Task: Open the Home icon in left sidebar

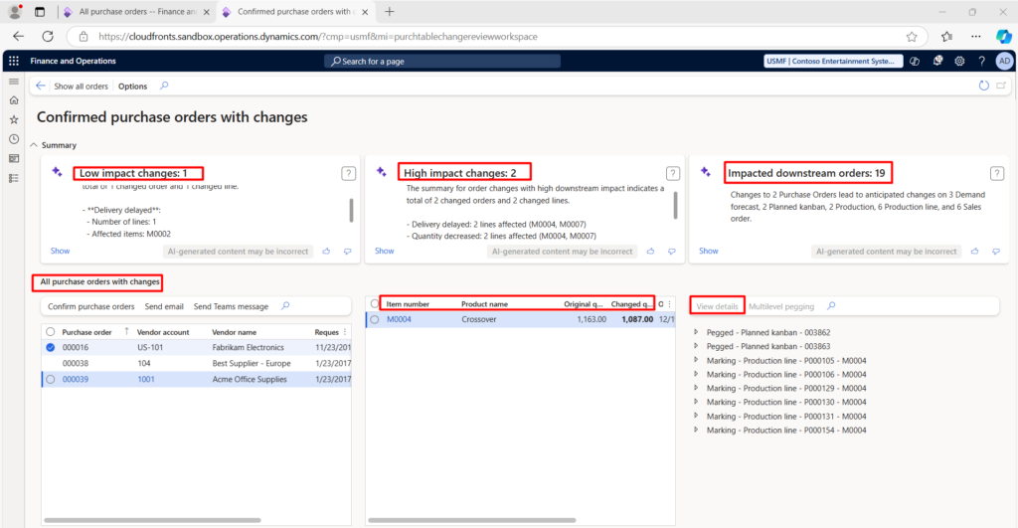Action: (x=14, y=100)
